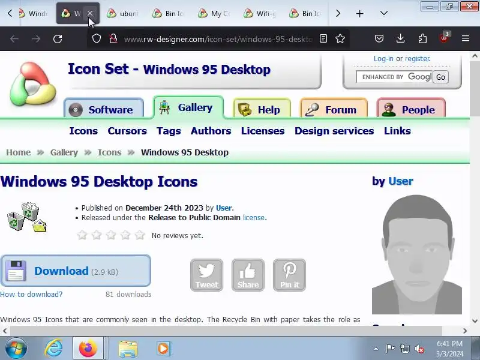Download the icon set

pos(76,271)
